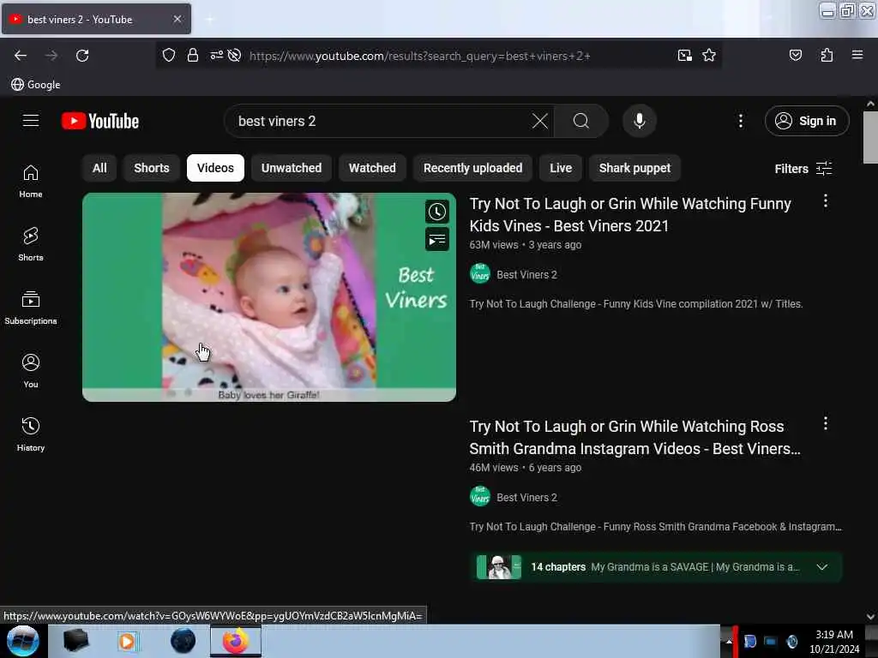This screenshot has height=658, width=878.
Task: Click the permissions icon in the address bar
Action: tap(216, 55)
